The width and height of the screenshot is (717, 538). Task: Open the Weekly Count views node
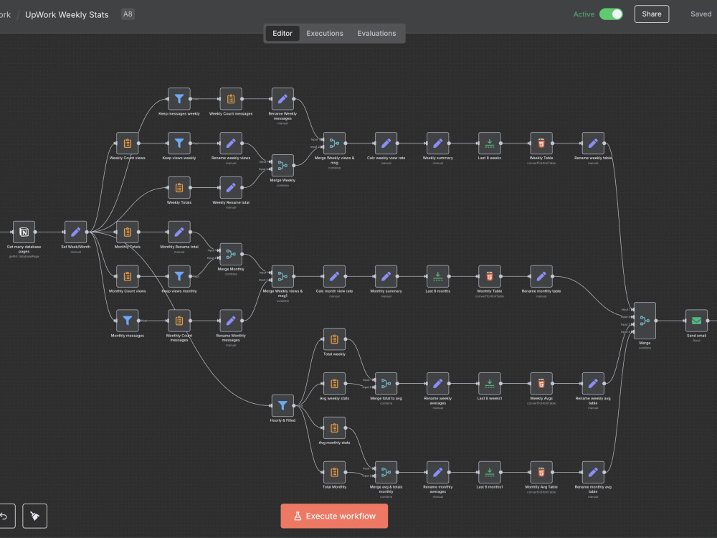[x=127, y=143]
